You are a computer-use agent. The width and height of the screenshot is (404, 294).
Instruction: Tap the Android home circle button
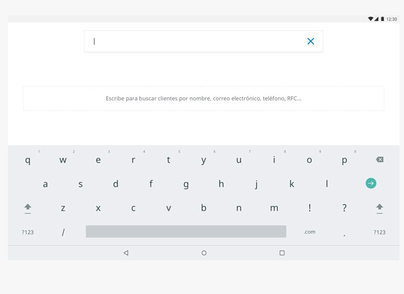pyautogui.click(x=204, y=253)
